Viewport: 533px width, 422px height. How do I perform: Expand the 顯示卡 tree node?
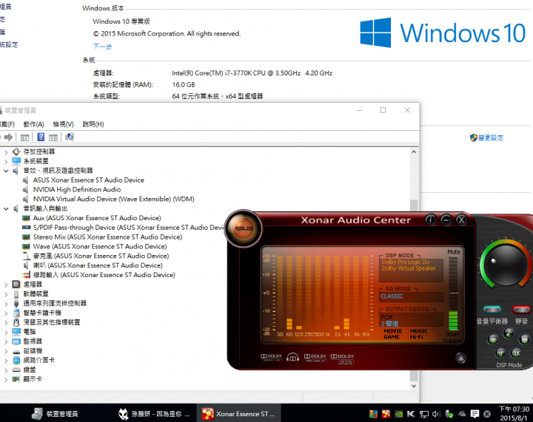(6, 380)
